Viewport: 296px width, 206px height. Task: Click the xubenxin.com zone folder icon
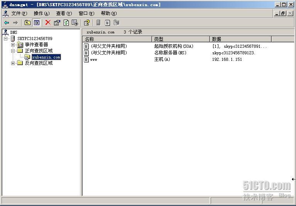pos(27,57)
